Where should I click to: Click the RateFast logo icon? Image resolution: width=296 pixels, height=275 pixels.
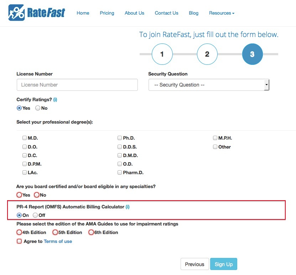tap(16, 13)
